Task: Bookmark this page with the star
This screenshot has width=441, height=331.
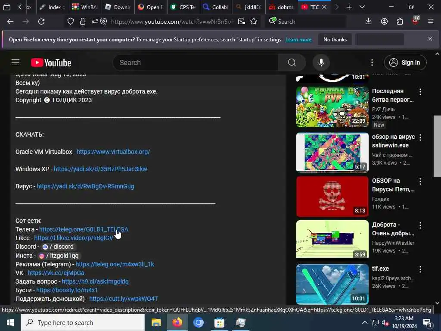Action: (254, 22)
